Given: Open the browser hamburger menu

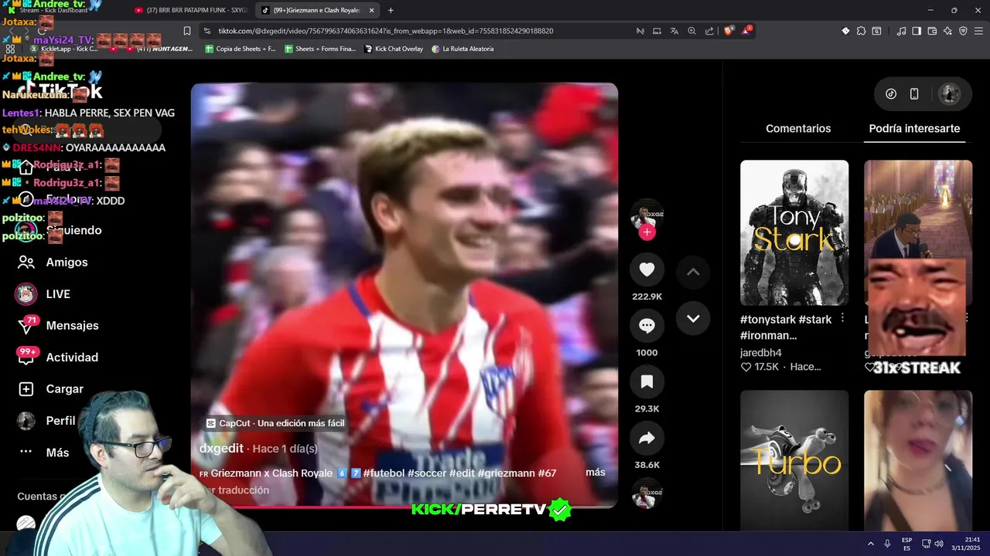Looking at the screenshot, I should [x=978, y=31].
